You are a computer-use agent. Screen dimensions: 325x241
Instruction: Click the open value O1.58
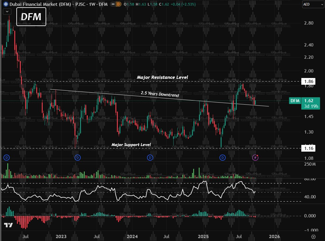(129, 4)
